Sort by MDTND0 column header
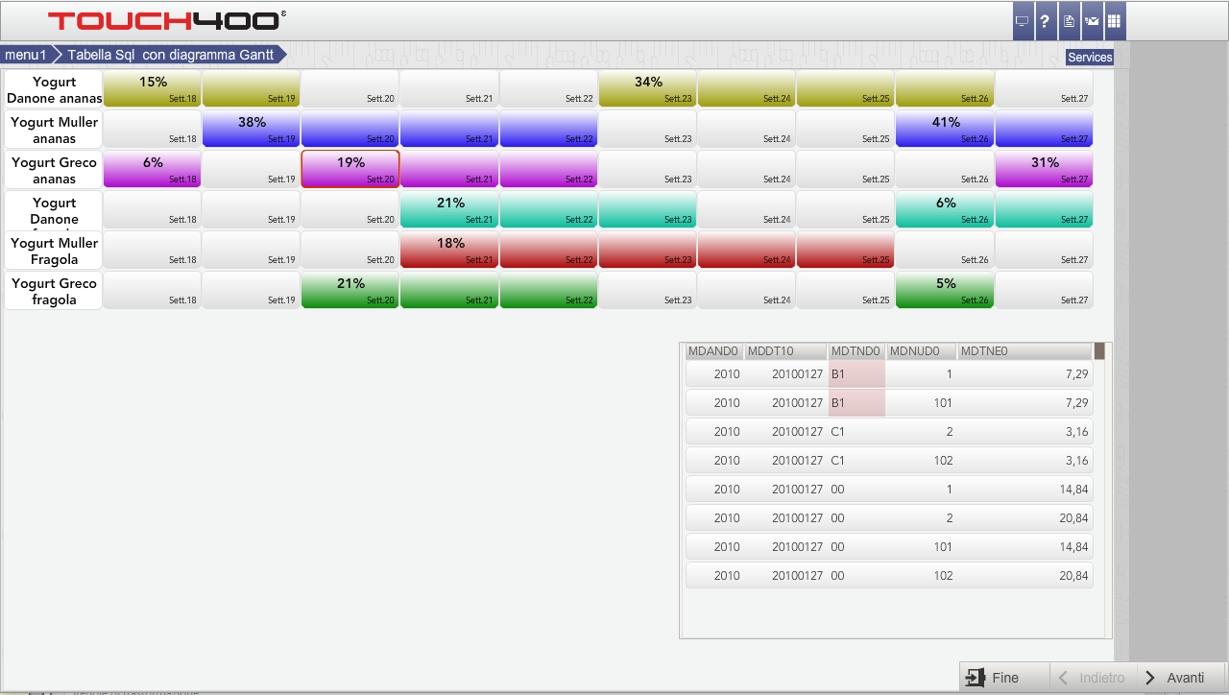 point(856,351)
